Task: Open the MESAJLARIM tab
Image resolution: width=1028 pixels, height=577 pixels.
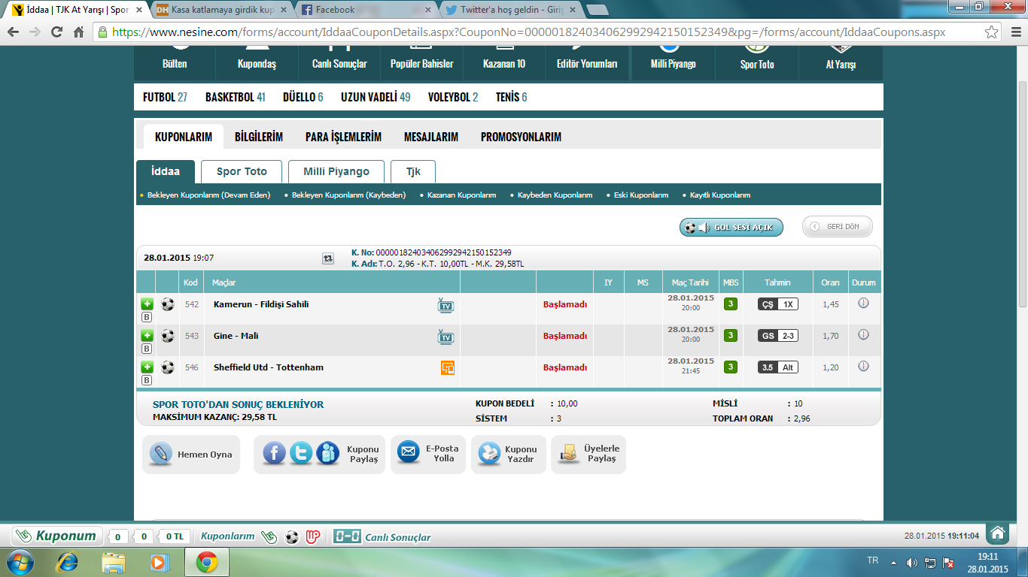Action: [431, 137]
